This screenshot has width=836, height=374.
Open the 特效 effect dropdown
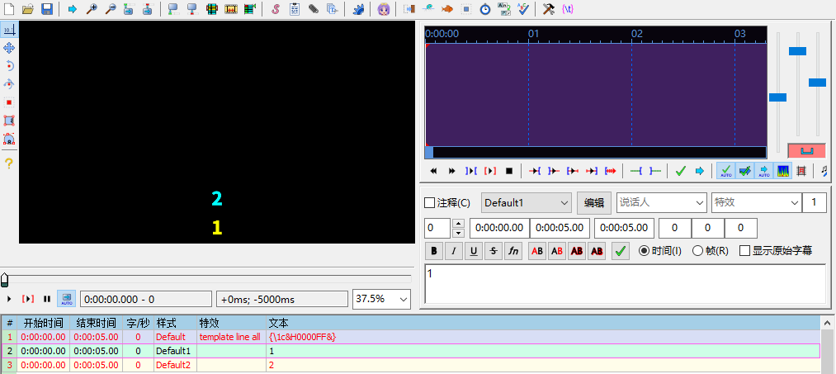(756, 202)
